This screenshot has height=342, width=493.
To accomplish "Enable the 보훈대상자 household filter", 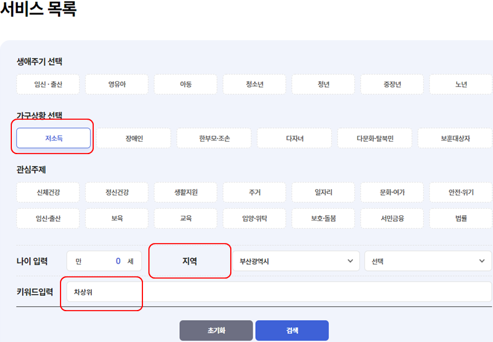I will [454, 138].
